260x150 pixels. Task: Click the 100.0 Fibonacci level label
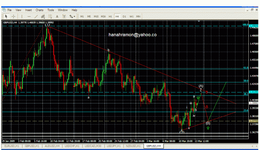coord(245,25)
